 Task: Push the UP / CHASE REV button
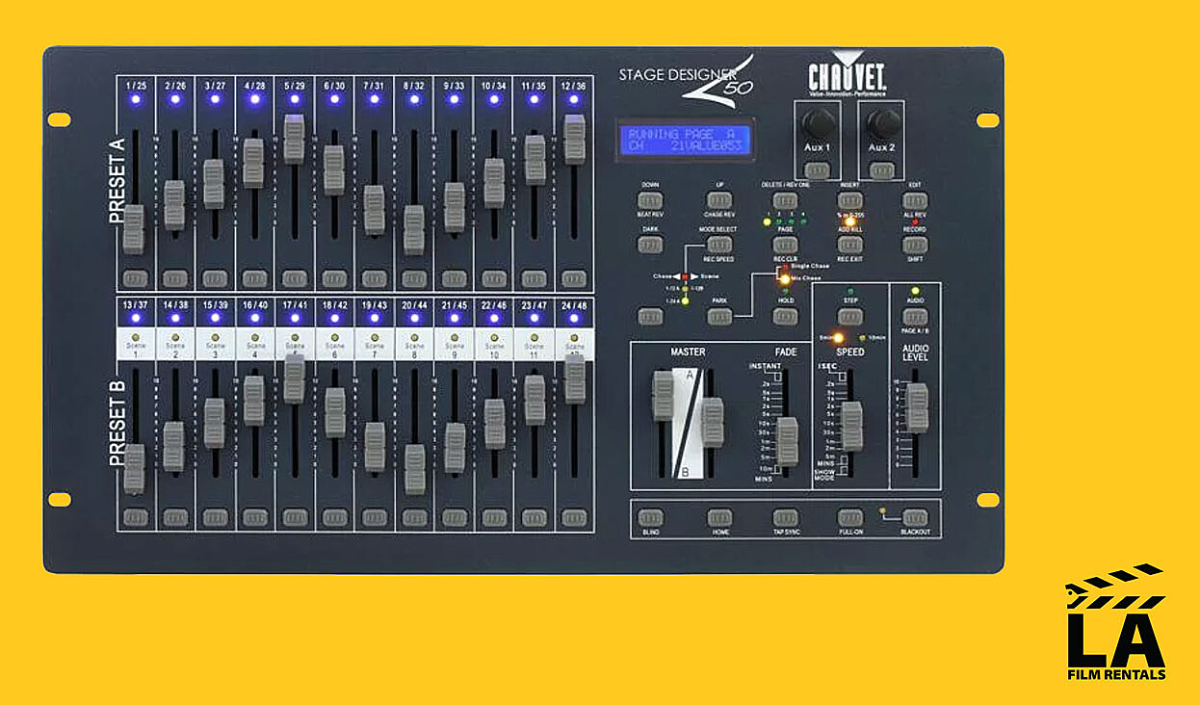point(718,200)
